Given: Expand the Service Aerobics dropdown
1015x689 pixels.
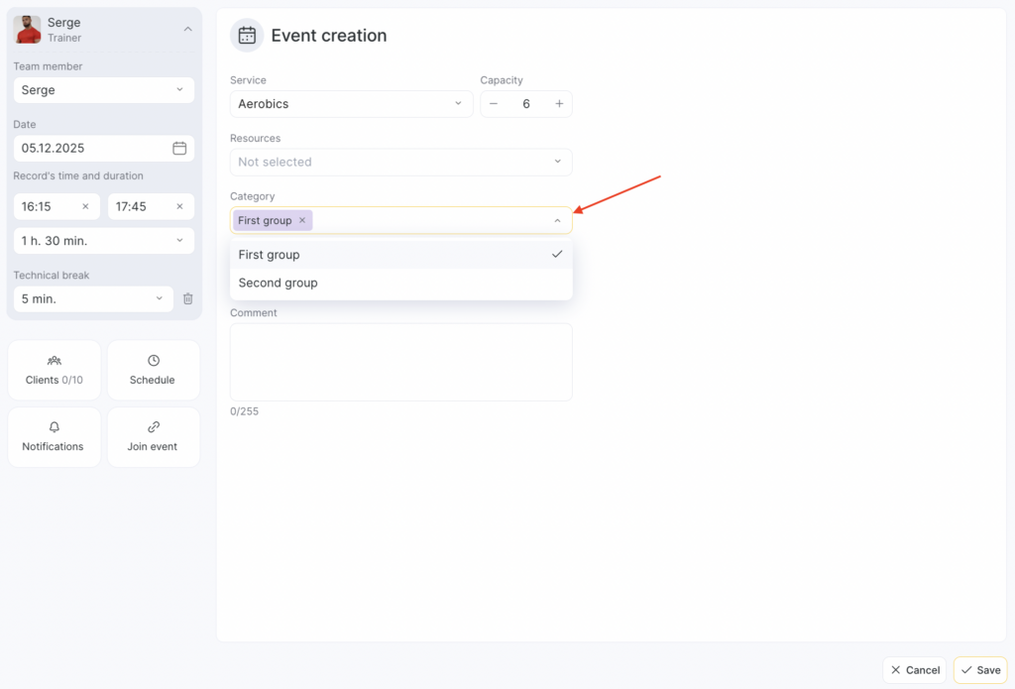Looking at the screenshot, I should click(x=351, y=104).
